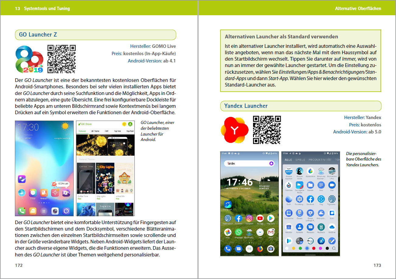Tap the Alice assistant icon in Yandex search bar

tap(271, 164)
